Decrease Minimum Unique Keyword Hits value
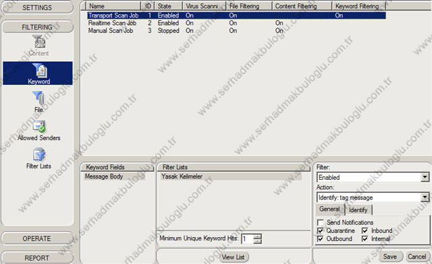 (257, 241)
